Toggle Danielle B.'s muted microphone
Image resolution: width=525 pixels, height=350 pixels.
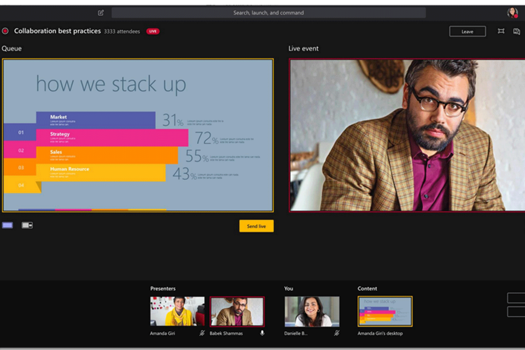tap(336, 332)
